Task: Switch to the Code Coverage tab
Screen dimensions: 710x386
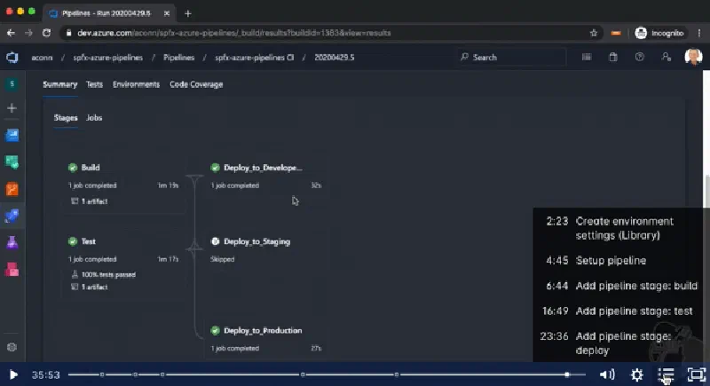Action: 196,84
